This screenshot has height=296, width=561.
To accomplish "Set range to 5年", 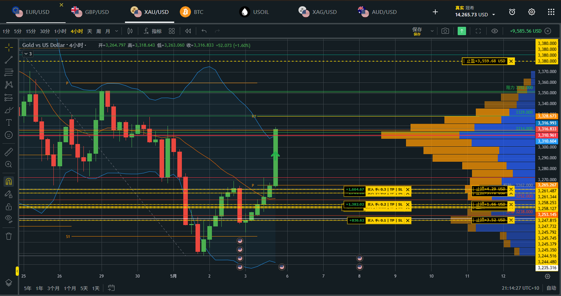I will [28, 288].
